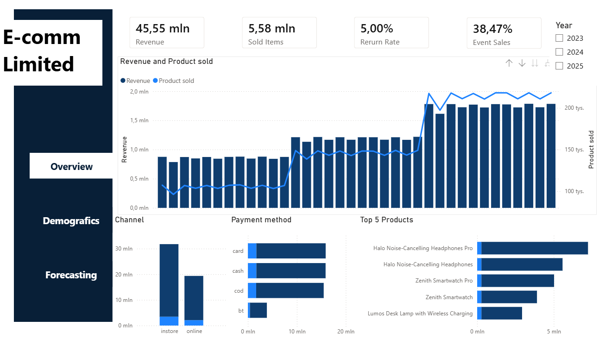Click the Year slicer header

[x=564, y=25]
